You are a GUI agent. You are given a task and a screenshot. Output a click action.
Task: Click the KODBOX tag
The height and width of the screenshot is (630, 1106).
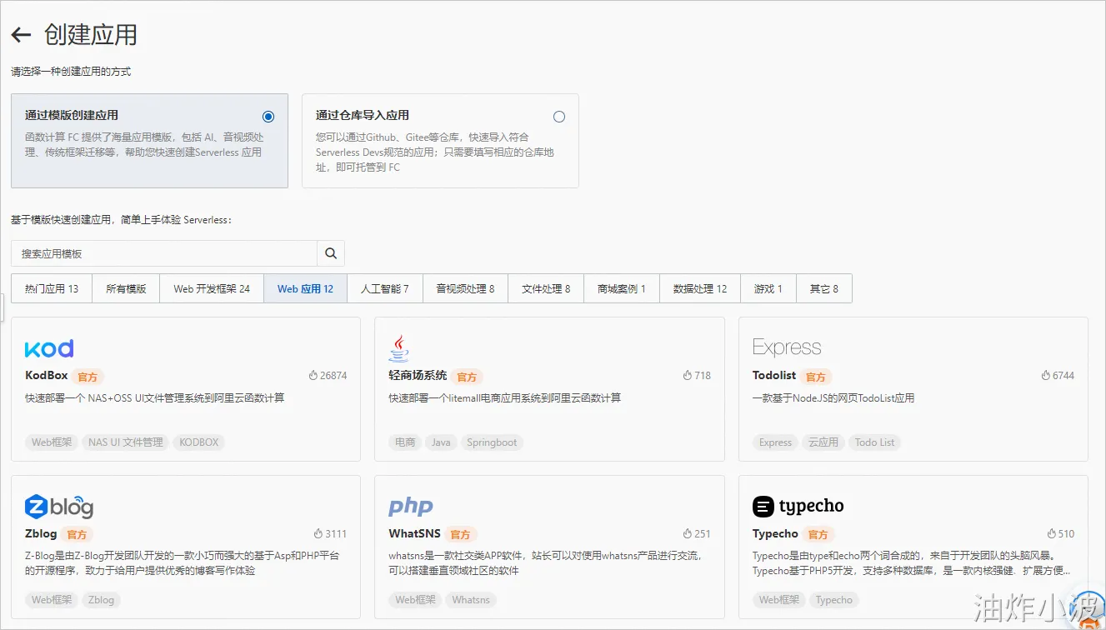pos(199,442)
